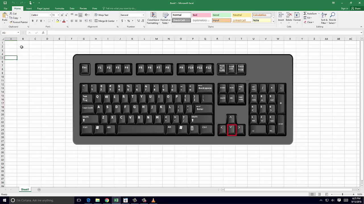The width and height of the screenshot is (364, 204).
Task: Switch to the View tab
Action: click(x=95, y=8)
